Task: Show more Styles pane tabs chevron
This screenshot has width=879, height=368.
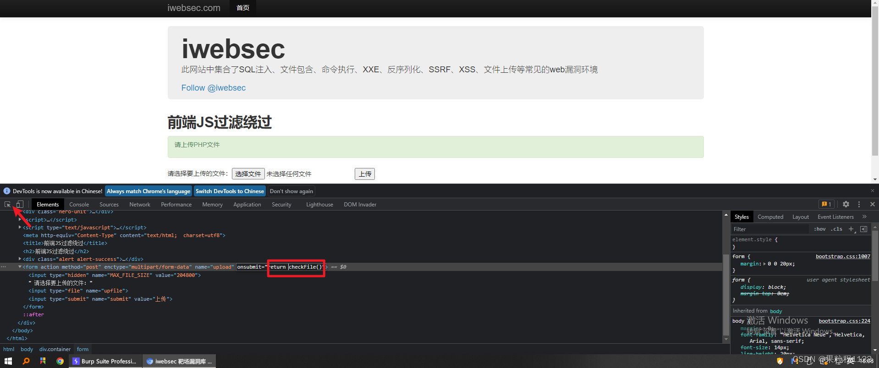Action: pos(864,216)
